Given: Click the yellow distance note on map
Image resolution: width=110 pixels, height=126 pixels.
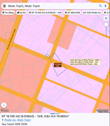Looking at the screenshot, I should 85,62.
